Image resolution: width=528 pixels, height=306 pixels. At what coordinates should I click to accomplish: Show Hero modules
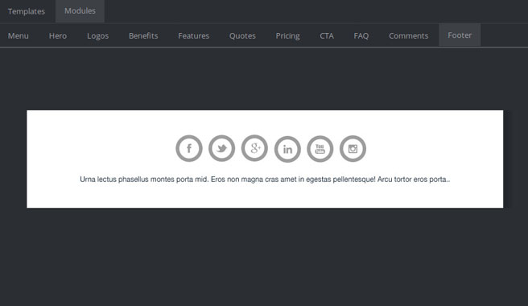tap(58, 35)
